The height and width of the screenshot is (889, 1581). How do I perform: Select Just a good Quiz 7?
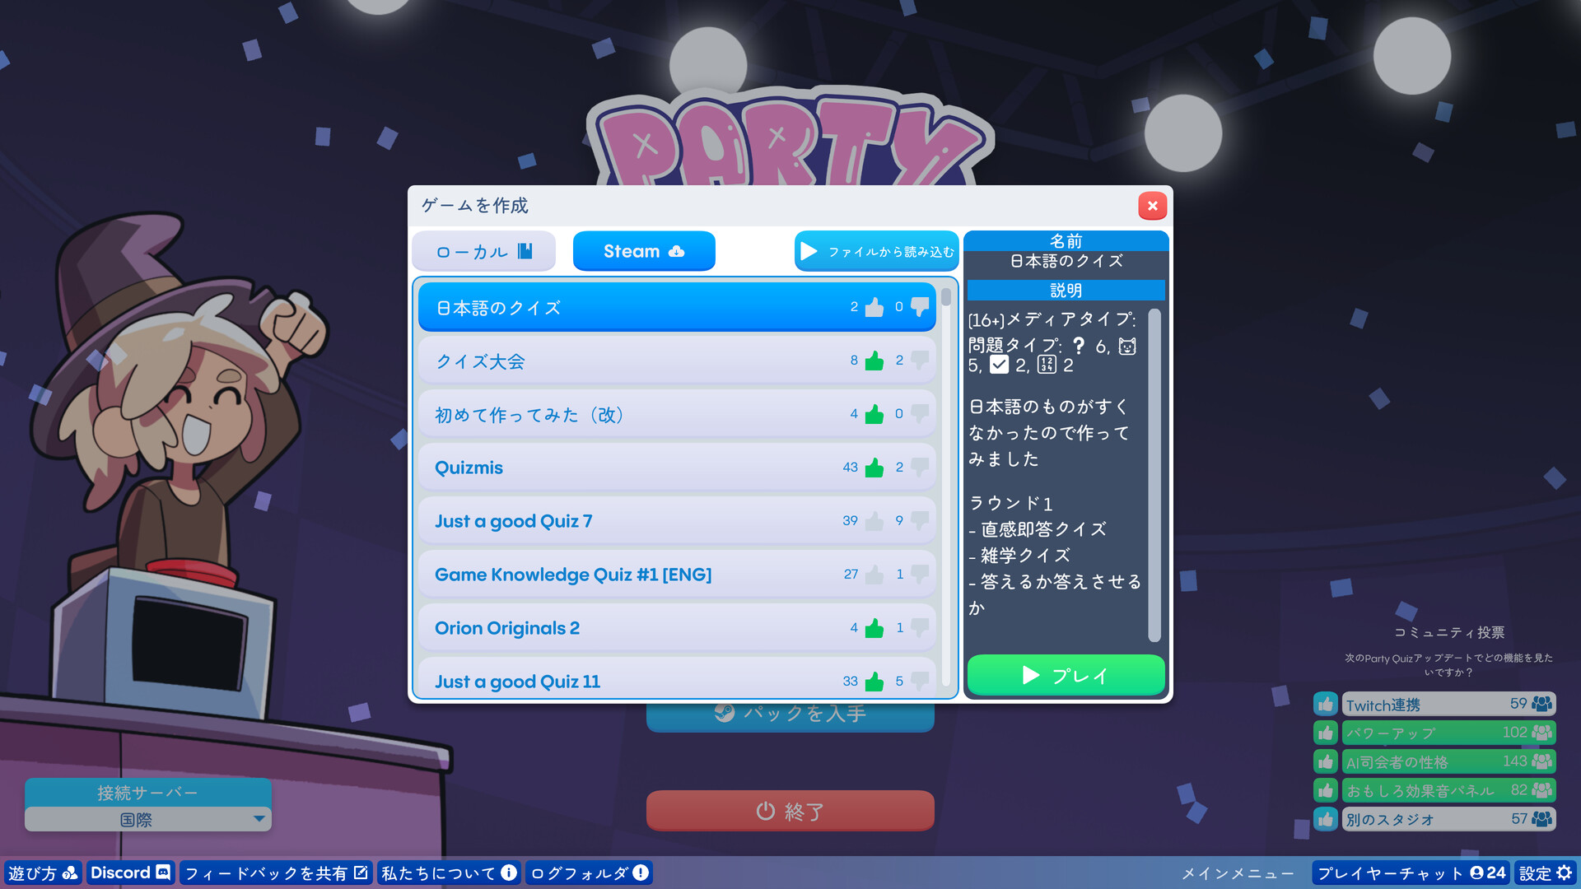point(677,521)
